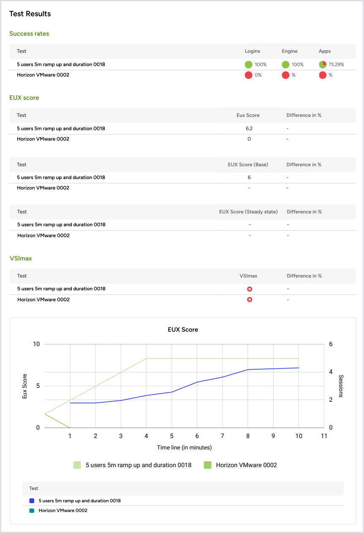
Task: Click the EUX Score chart title
Action: click(x=183, y=330)
